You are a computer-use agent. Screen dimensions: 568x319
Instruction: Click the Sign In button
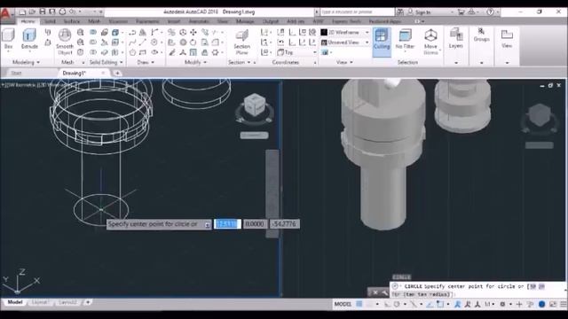pyautogui.click(x=422, y=12)
